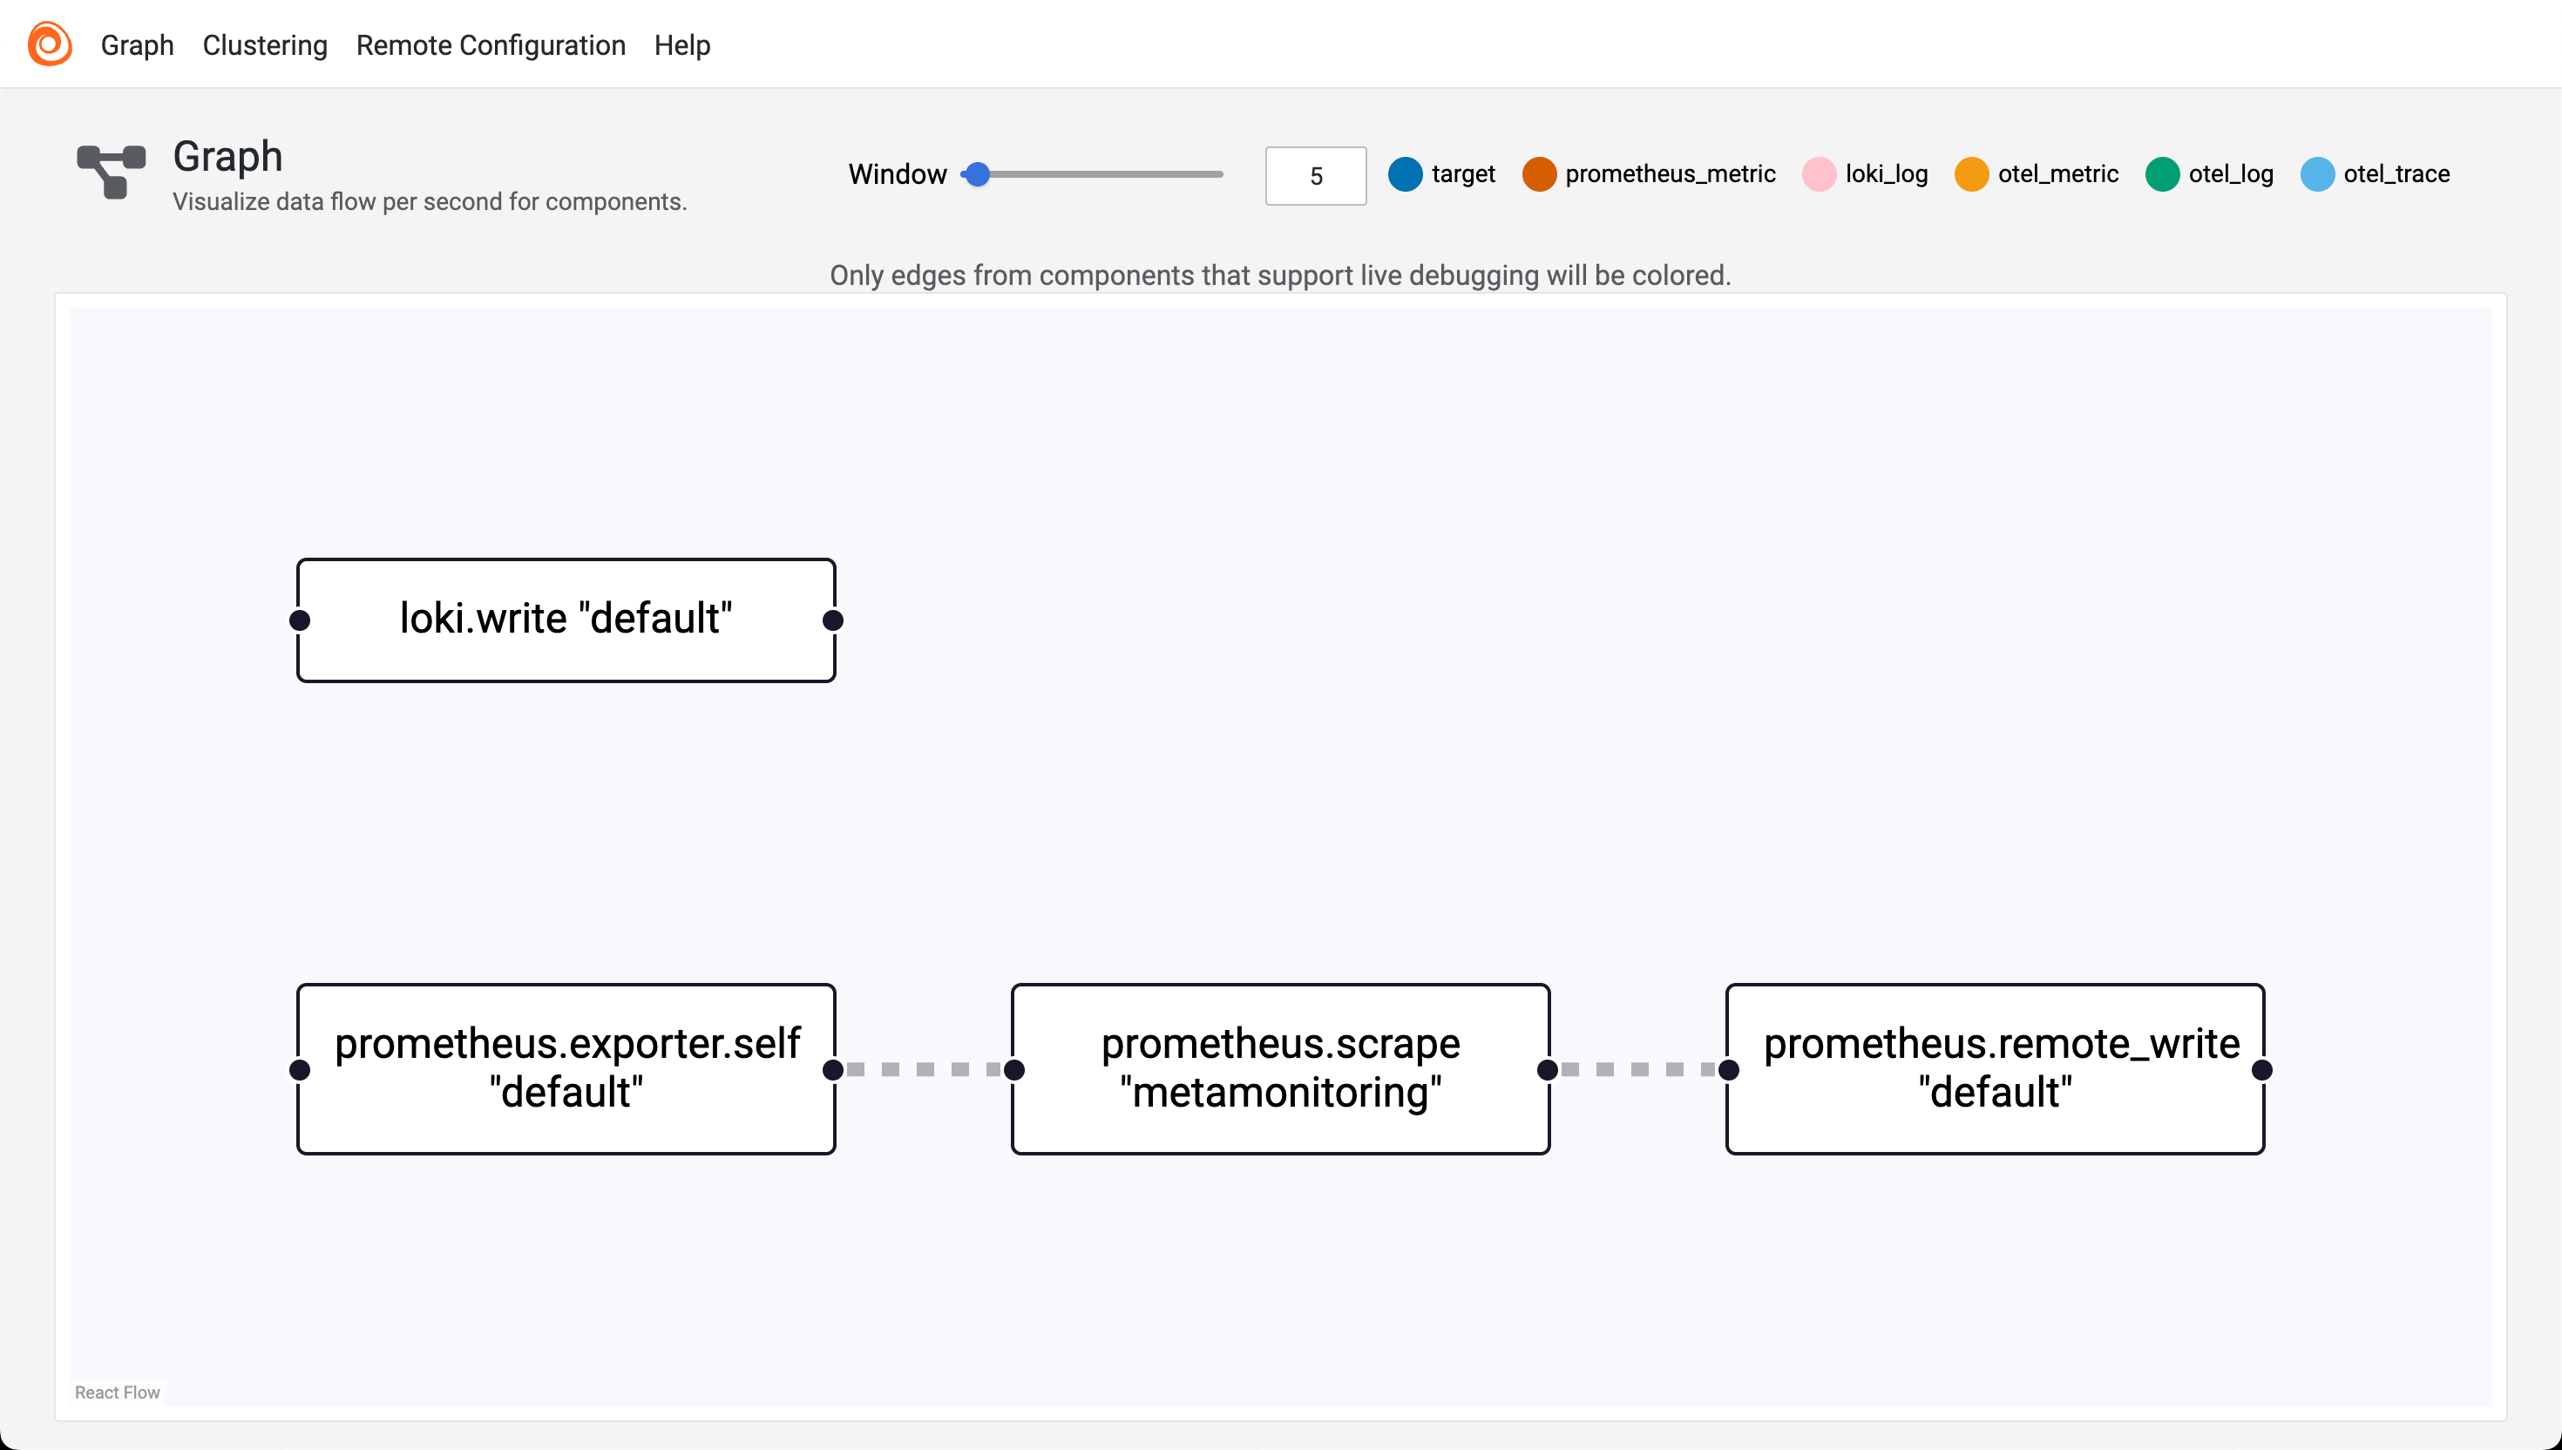The height and width of the screenshot is (1450, 2562).
Task: Open the Help menu item
Action: [682, 44]
